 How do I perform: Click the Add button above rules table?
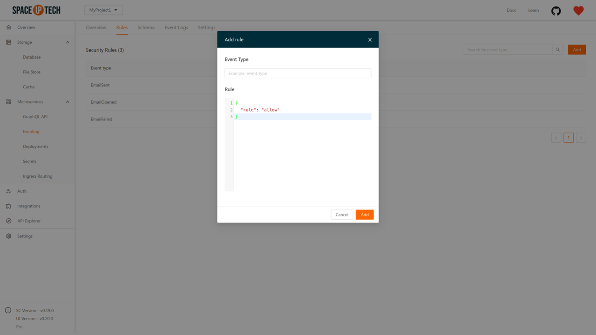[x=577, y=50]
